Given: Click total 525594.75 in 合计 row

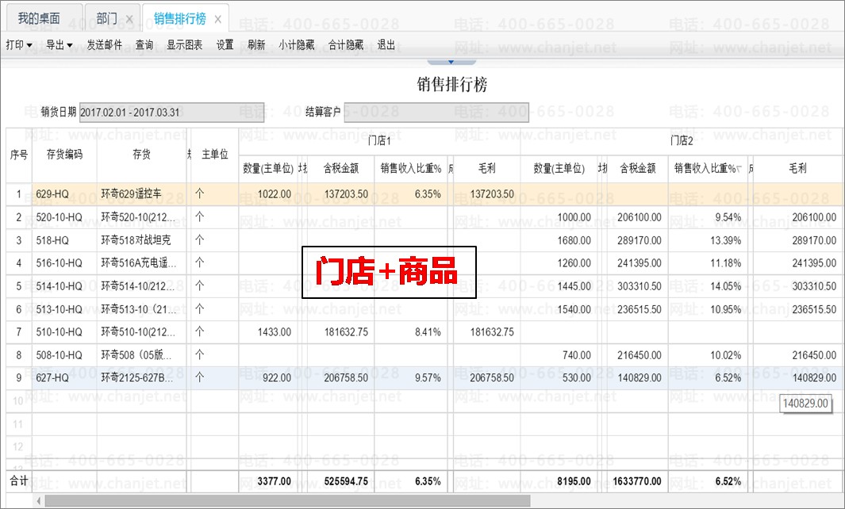Looking at the screenshot, I should tap(346, 481).
